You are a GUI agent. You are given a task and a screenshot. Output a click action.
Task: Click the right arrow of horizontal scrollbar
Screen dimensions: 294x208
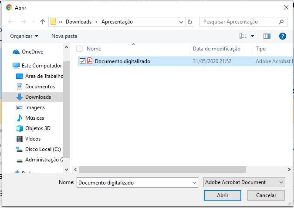(x=289, y=170)
